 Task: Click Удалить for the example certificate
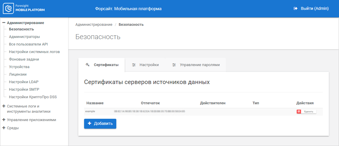click(x=306, y=112)
